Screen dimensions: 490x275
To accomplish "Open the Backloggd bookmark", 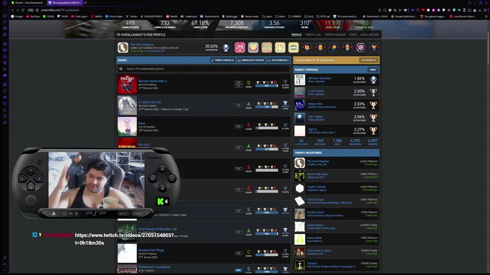I will pyautogui.click(x=230, y=16).
